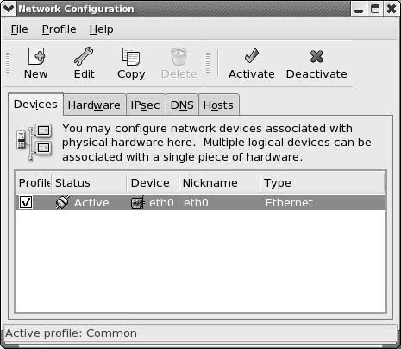Uncheck the Profile checkbox for eth0
This screenshot has width=401, height=349.
pos(26,202)
